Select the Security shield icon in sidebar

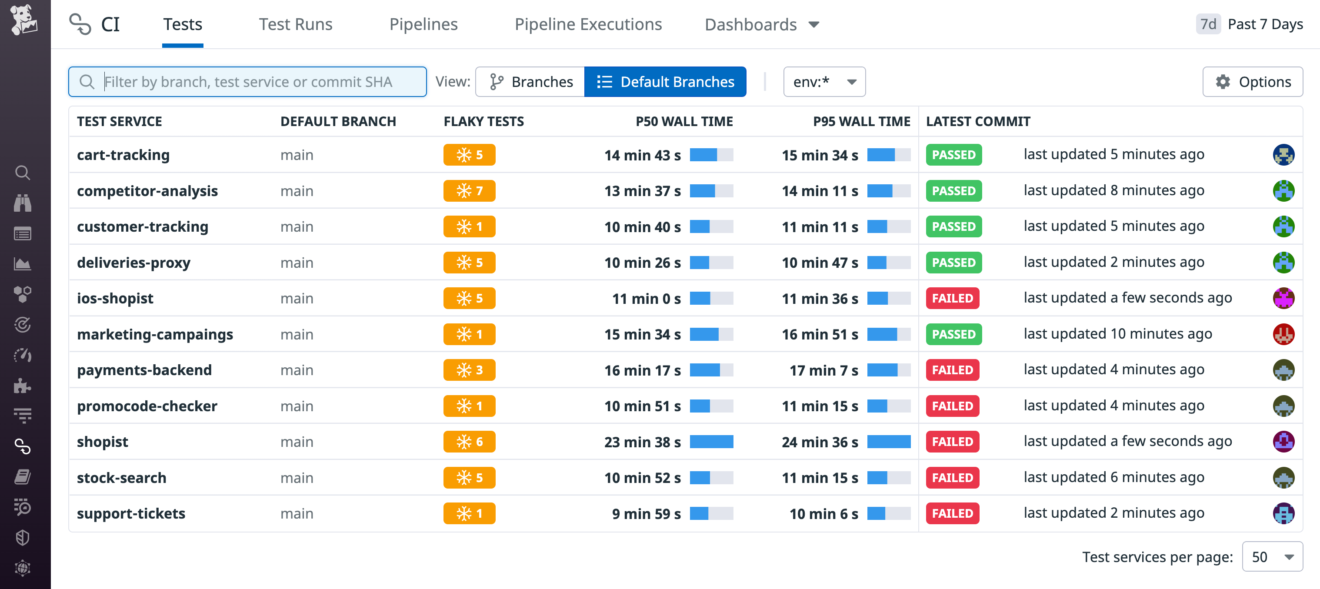[23, 538]
